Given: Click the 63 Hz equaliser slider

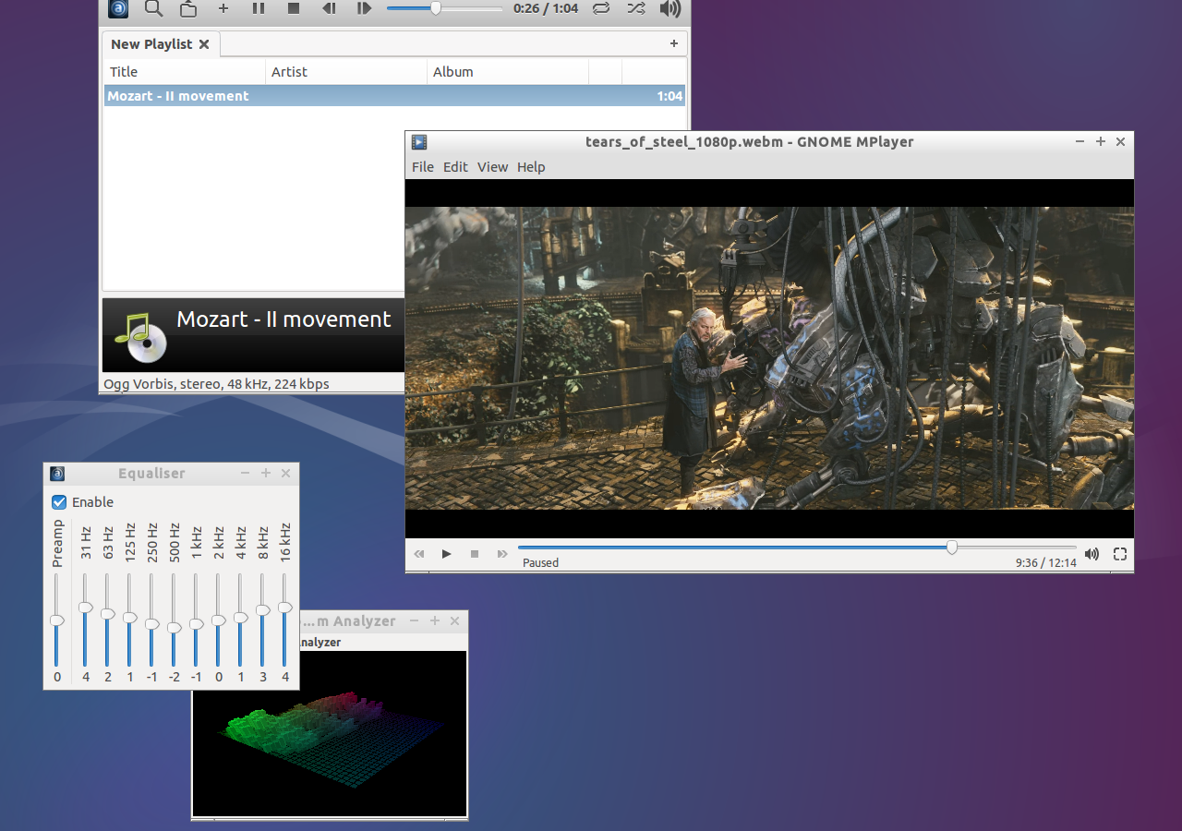Looking at the screenshot, I should tap(107, 620).
